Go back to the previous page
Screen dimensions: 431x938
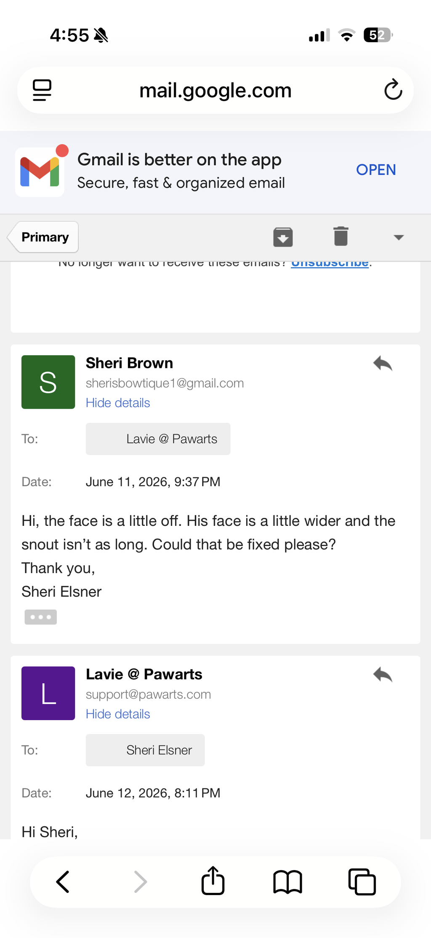pos(63,882)
